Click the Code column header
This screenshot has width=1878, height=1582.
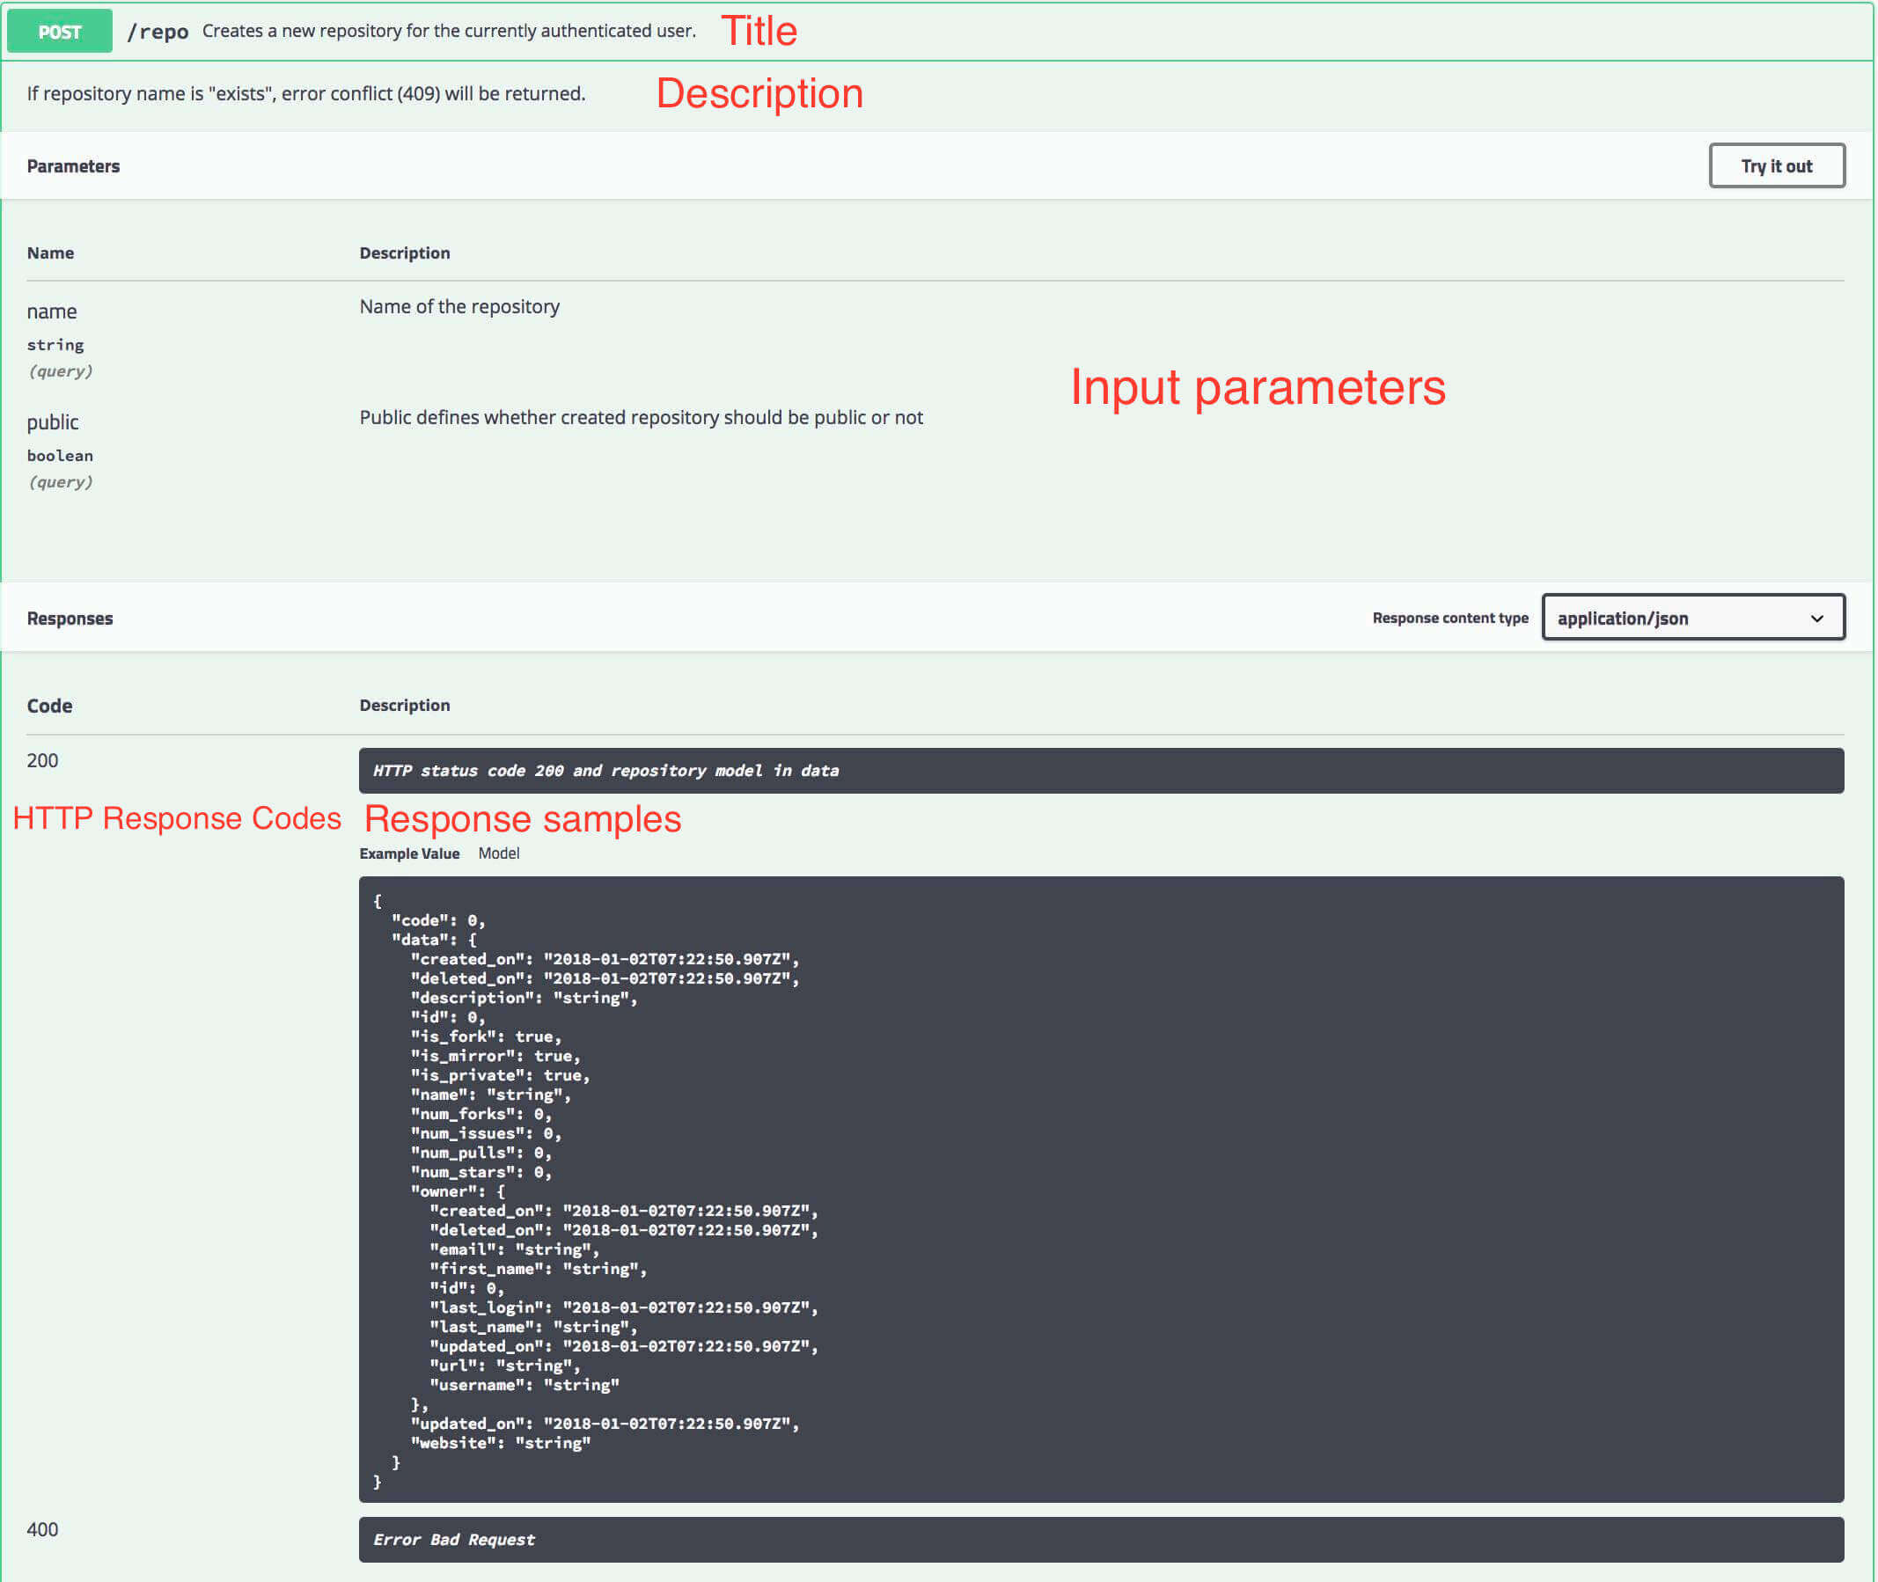tap(49, 706)
